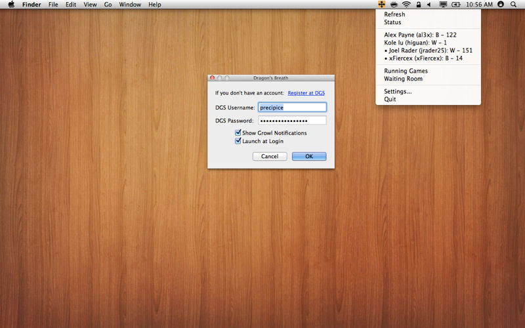Open the Finder Go menu
This screenshot has width=525, height=328.
coord(108,5)
